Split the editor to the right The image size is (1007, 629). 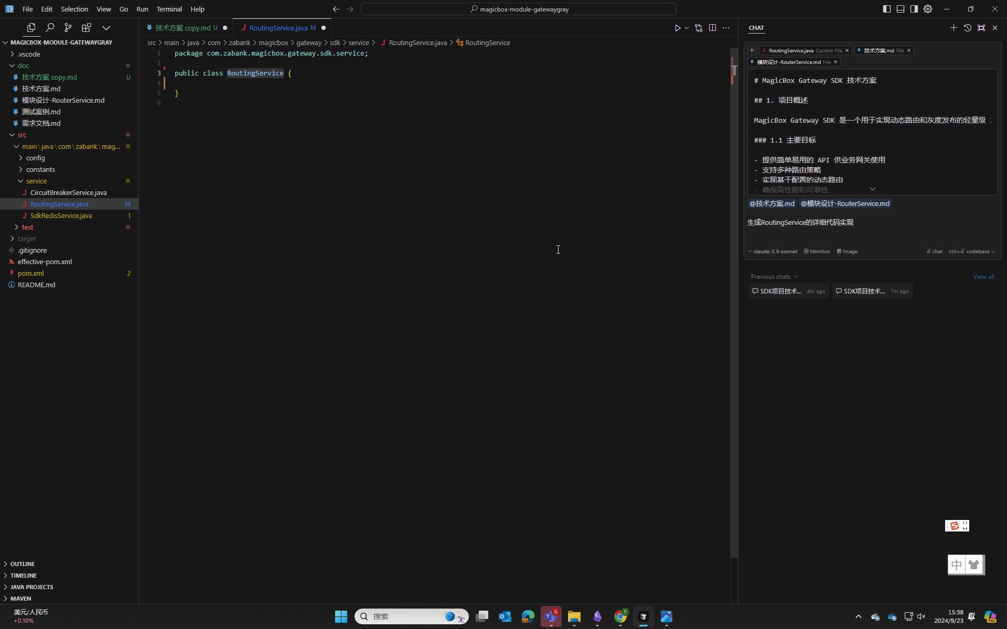click(x=712, y=28)
